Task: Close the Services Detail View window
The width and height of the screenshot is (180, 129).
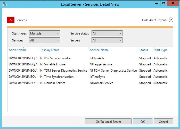Action: 173,3
